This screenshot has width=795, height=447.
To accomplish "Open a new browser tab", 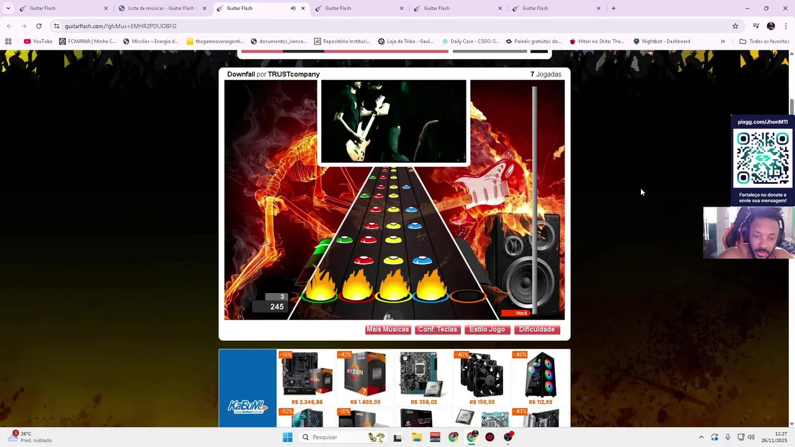I will pyautogui.click(x=614, y=8).
